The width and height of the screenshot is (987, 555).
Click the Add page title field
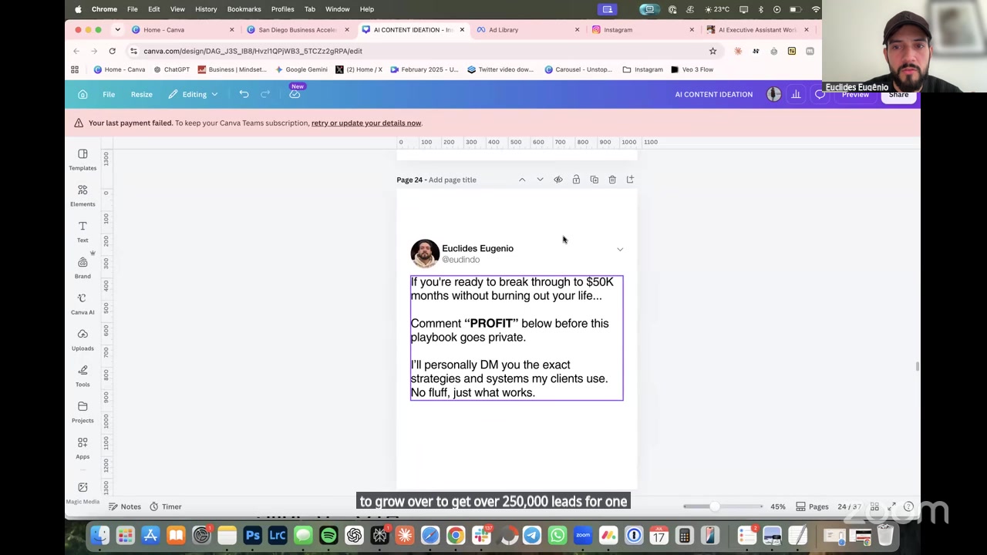point(453,180)
